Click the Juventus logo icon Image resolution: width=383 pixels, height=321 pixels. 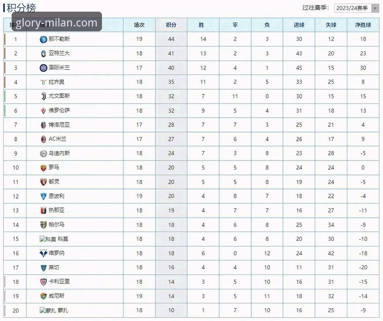pyautogui.click(x=43, y=96)
